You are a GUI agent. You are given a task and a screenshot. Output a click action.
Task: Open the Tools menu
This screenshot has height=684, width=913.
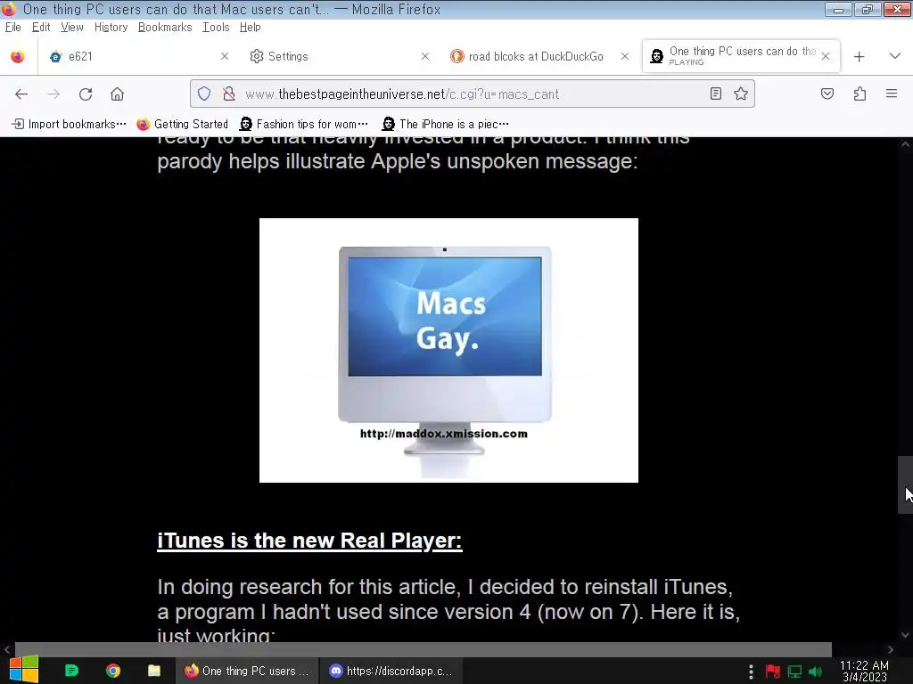click(216, 28)
